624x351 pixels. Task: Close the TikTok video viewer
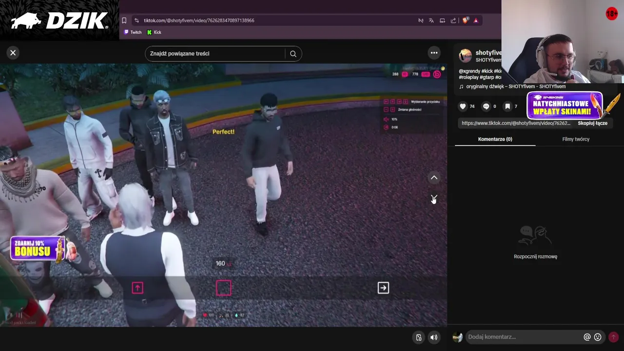tap(13, 53)
